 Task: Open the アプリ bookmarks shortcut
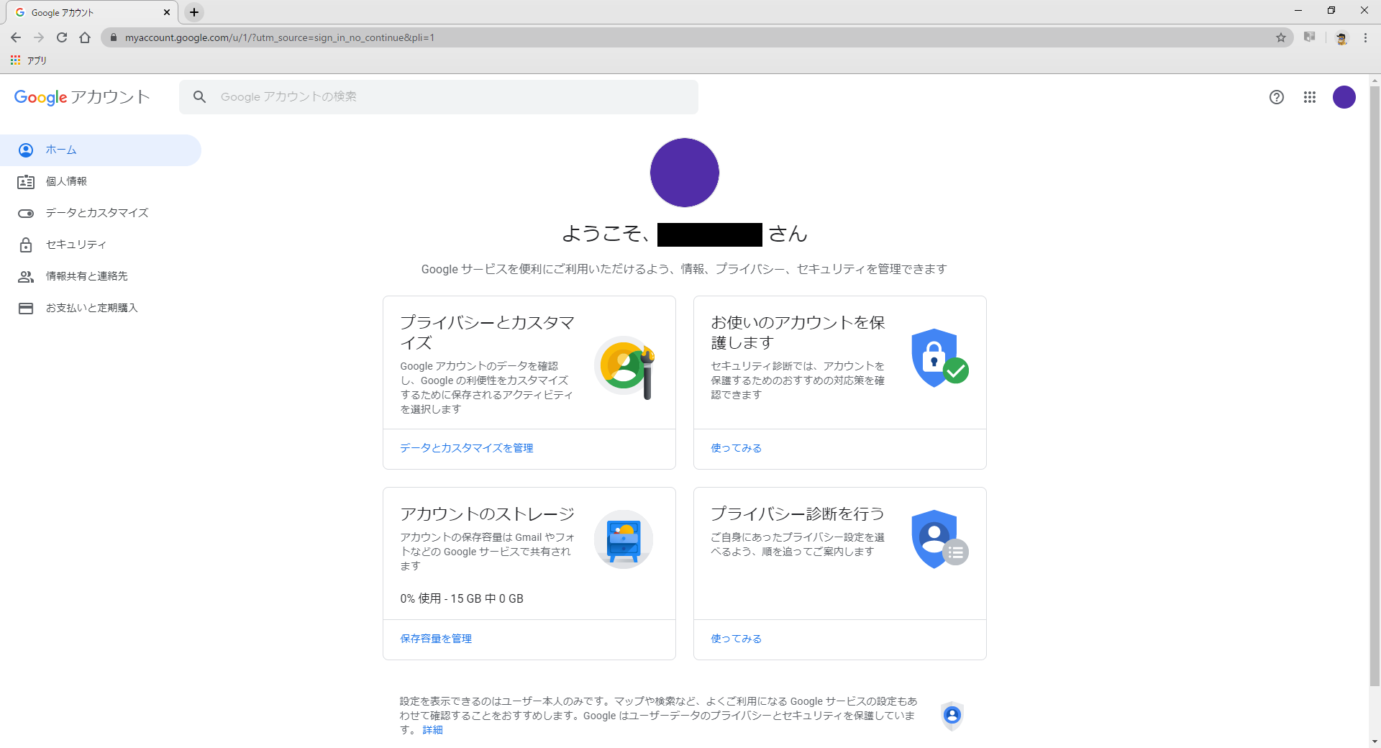(29, 60)
